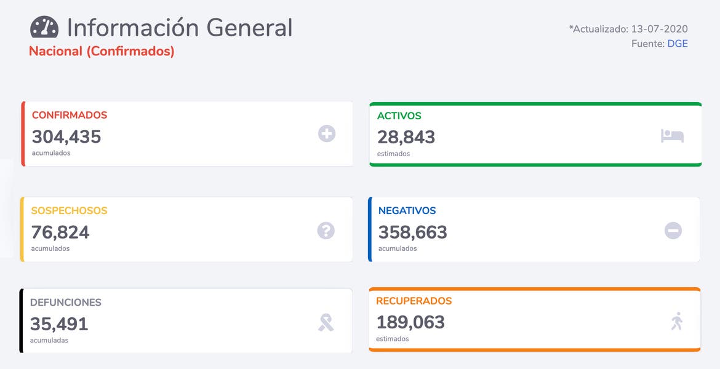The width and height of the screenshot is (720, 369).
Task: Click the Información General title
Action: pos(180,28)
